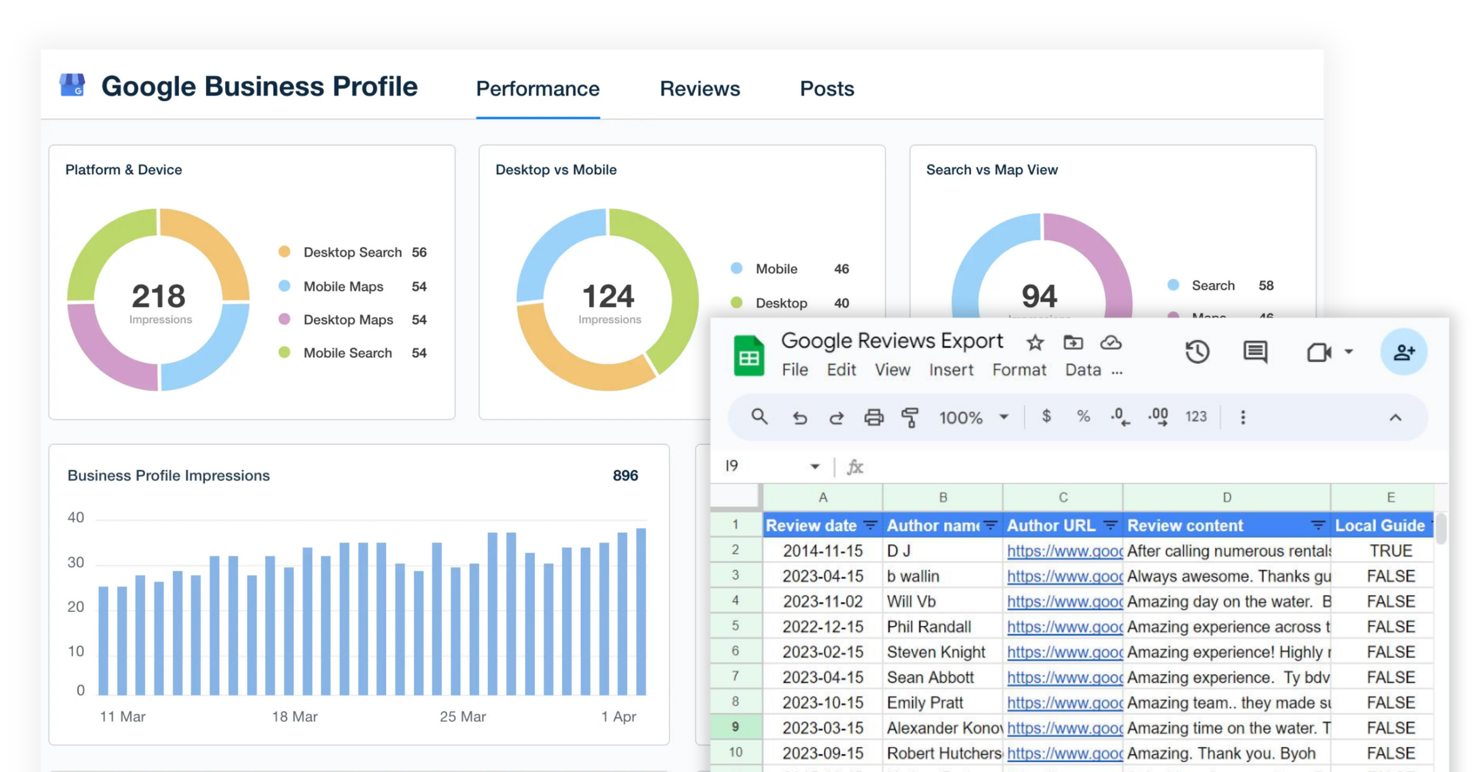The image size is (1475, 772).
Task: Click the Mobile Search green legend dot
Action: pyautogui.click(x=284, y=352)
